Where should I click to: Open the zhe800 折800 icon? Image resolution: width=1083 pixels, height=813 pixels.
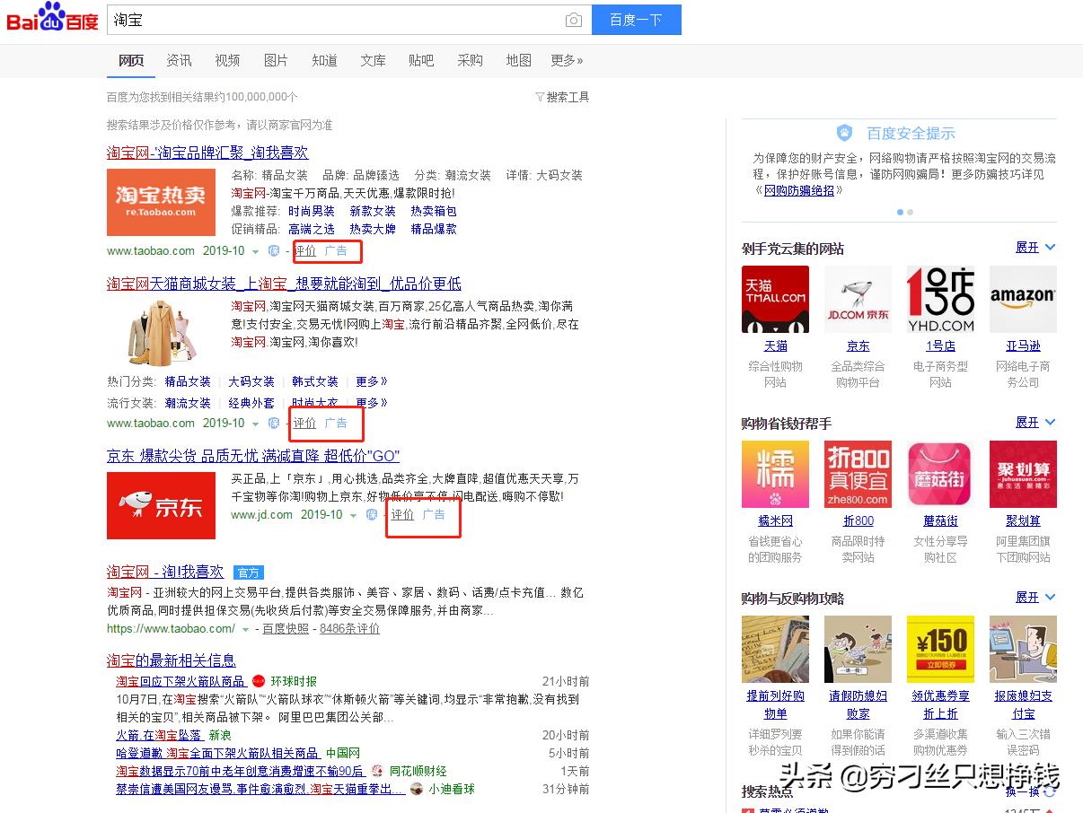(858, 475)
